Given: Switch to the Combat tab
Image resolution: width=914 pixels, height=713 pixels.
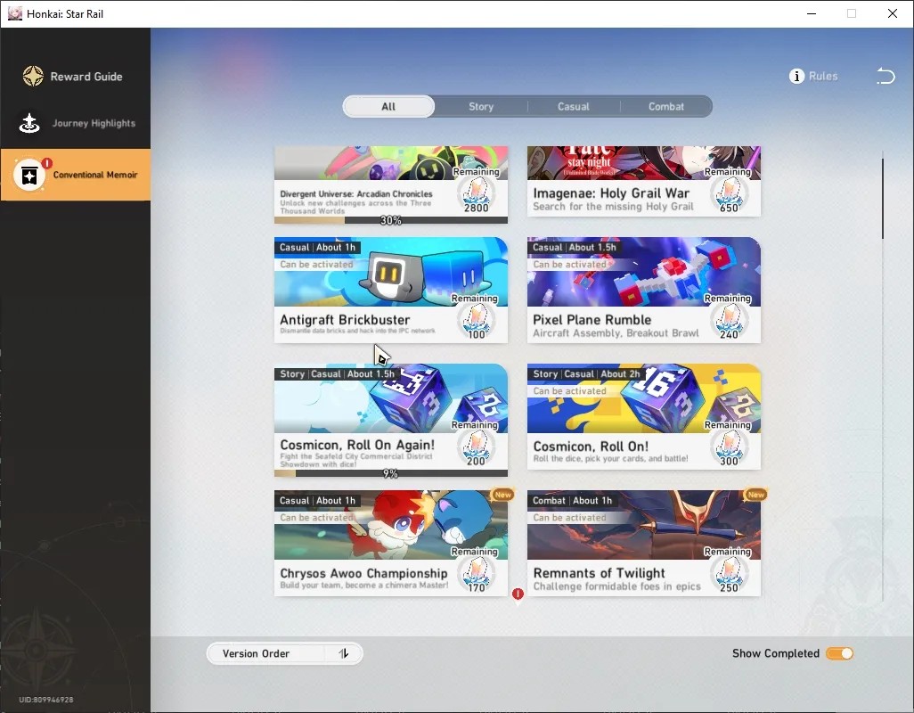Looking at the screenshot, I should click(x=665, y=107).
